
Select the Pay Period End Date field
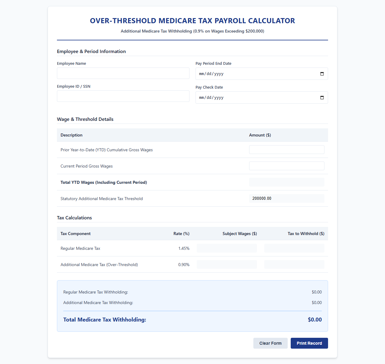coord(262,74)
